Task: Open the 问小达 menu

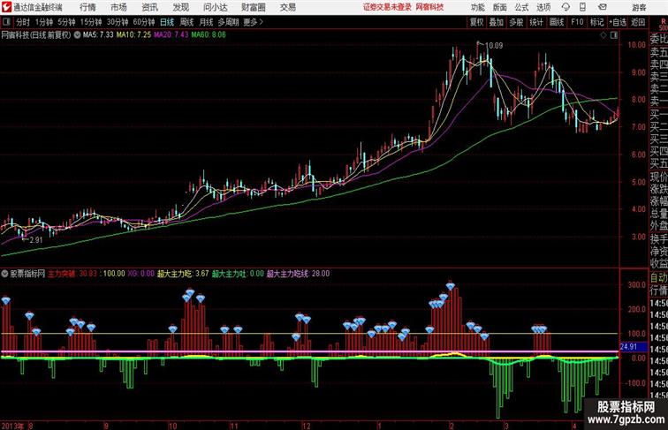Action: (x=215, y=7)
